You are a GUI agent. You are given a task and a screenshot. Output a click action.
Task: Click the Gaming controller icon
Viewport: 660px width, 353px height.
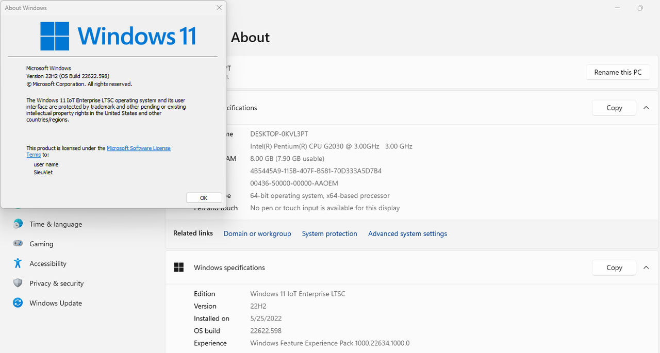[18, 243]
